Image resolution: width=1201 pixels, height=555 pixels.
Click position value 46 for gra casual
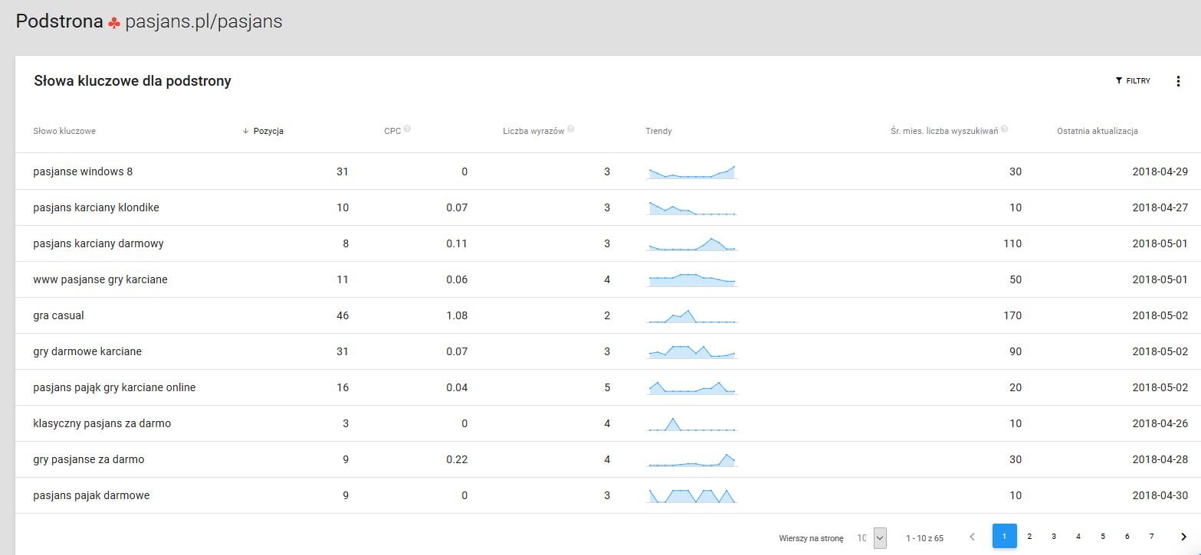[343, 315]
